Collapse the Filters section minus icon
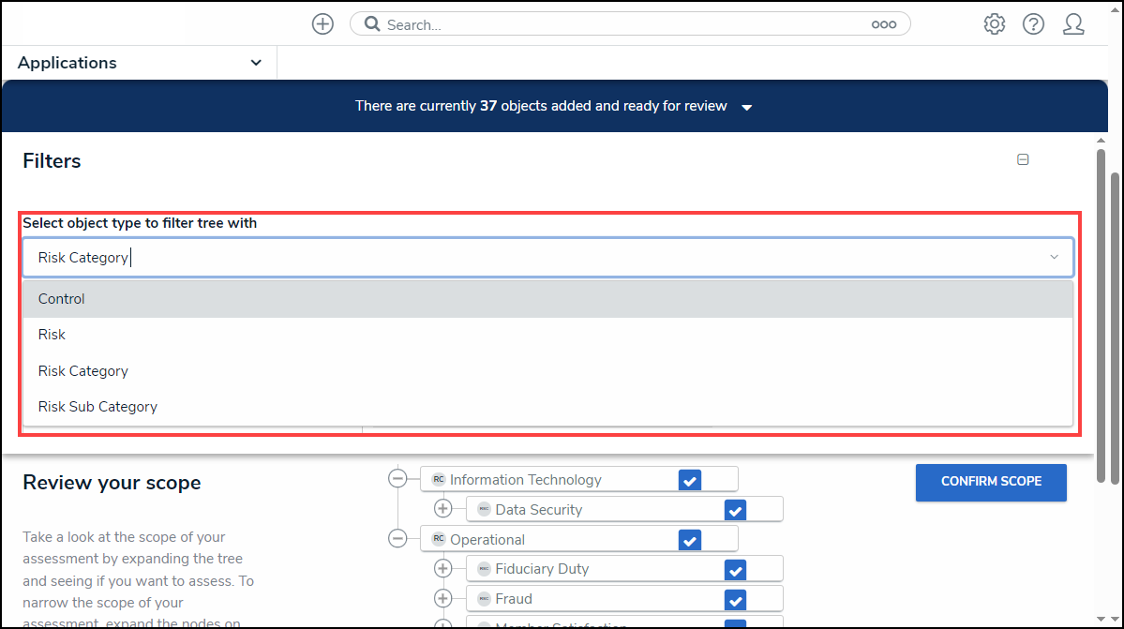Viewport: 1124px width, 629px height. pos(1023,160)
